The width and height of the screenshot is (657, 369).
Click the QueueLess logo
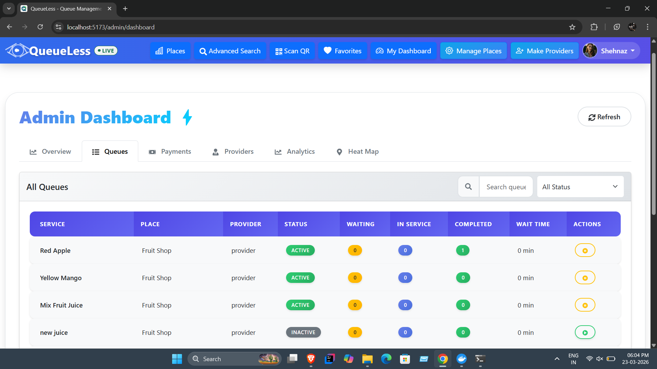tap(48, 51)
